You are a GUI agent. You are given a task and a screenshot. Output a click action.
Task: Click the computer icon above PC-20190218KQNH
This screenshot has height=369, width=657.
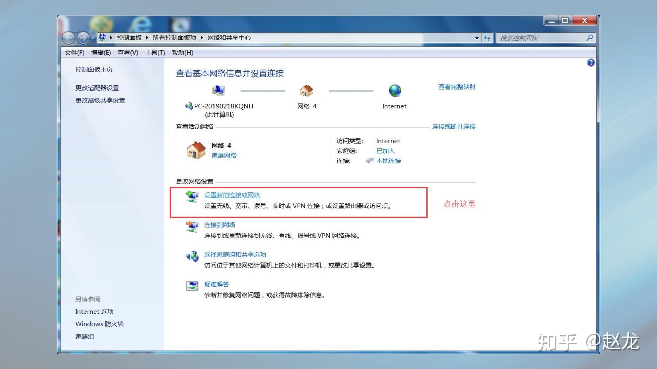pyautogui.click(x=218, y=91)
